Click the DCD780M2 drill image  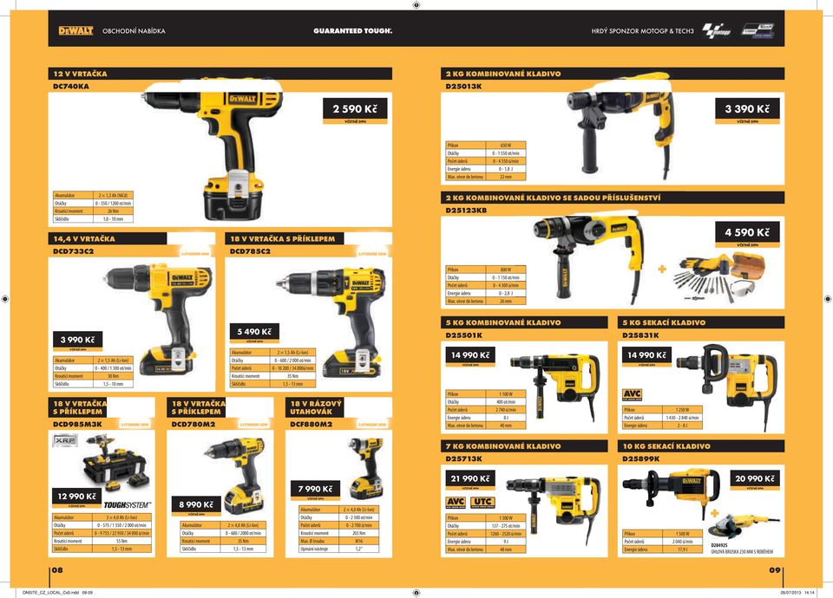pyautogui.click(x=236, y=476)
